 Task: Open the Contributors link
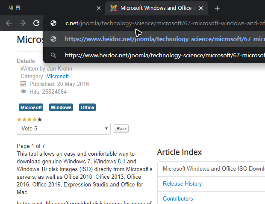pos(178,198)
